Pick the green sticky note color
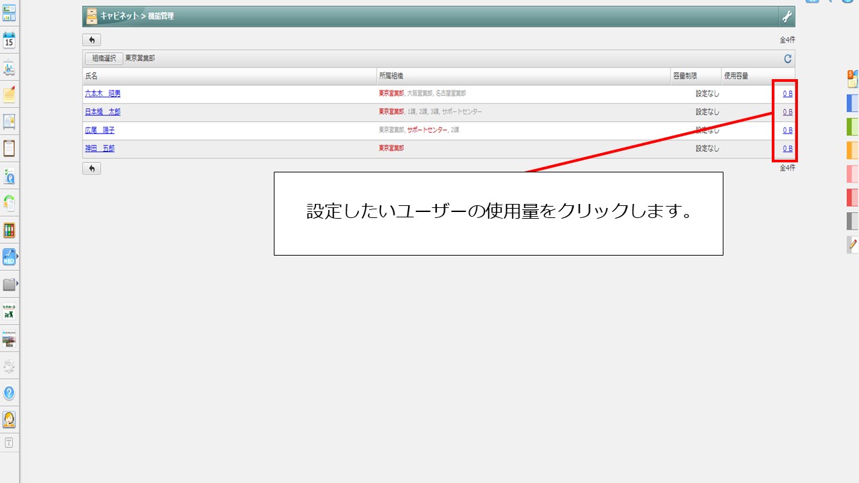859x483 pixels. (853, 127)
